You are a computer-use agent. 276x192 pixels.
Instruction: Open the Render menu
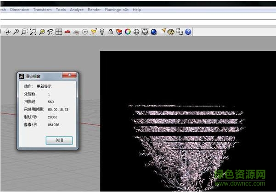[x=94, y=10]
